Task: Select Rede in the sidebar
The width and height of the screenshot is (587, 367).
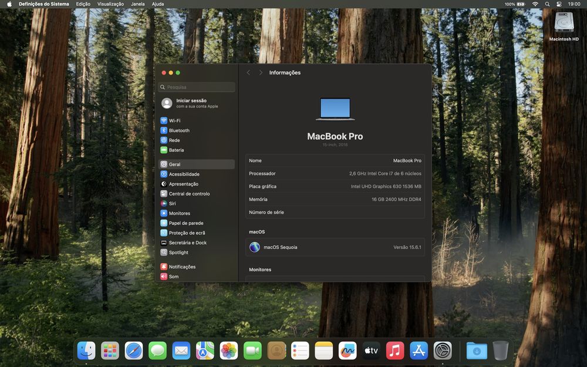Action: pyautogui.click(x=197, y=140)
